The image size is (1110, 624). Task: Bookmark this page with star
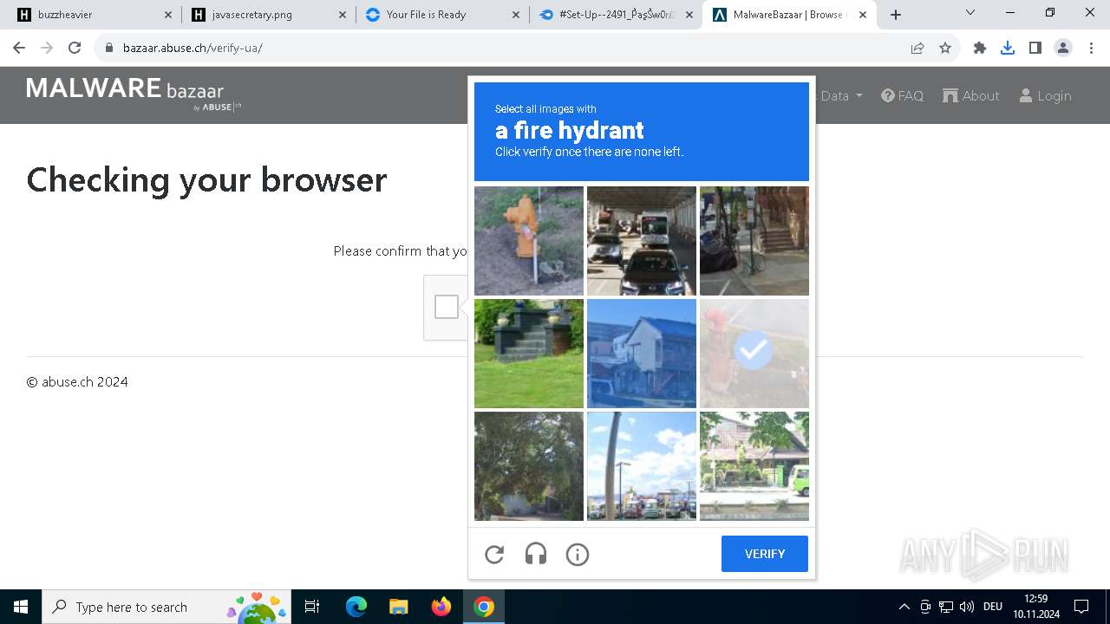(945, 48)
